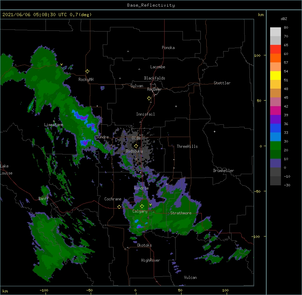Click the white asterisk marker above Limestone
The height and width of the screenshot is (295, 302).
54,121
